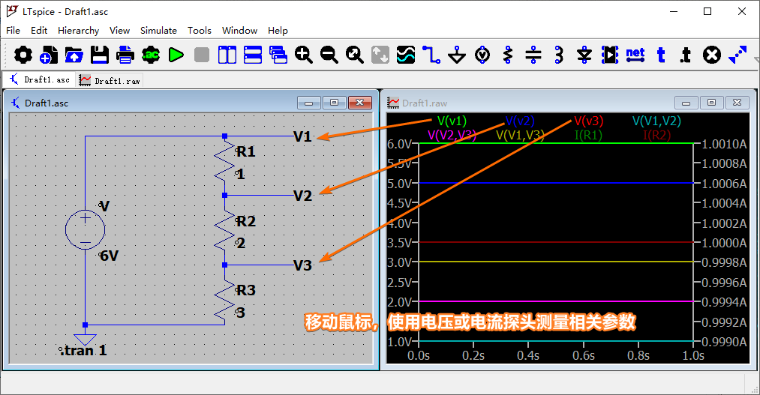The height and width of the screenshot is (395, 760).
Task: Switch to the Draft1.asc tab
Action: coord(39,79)
